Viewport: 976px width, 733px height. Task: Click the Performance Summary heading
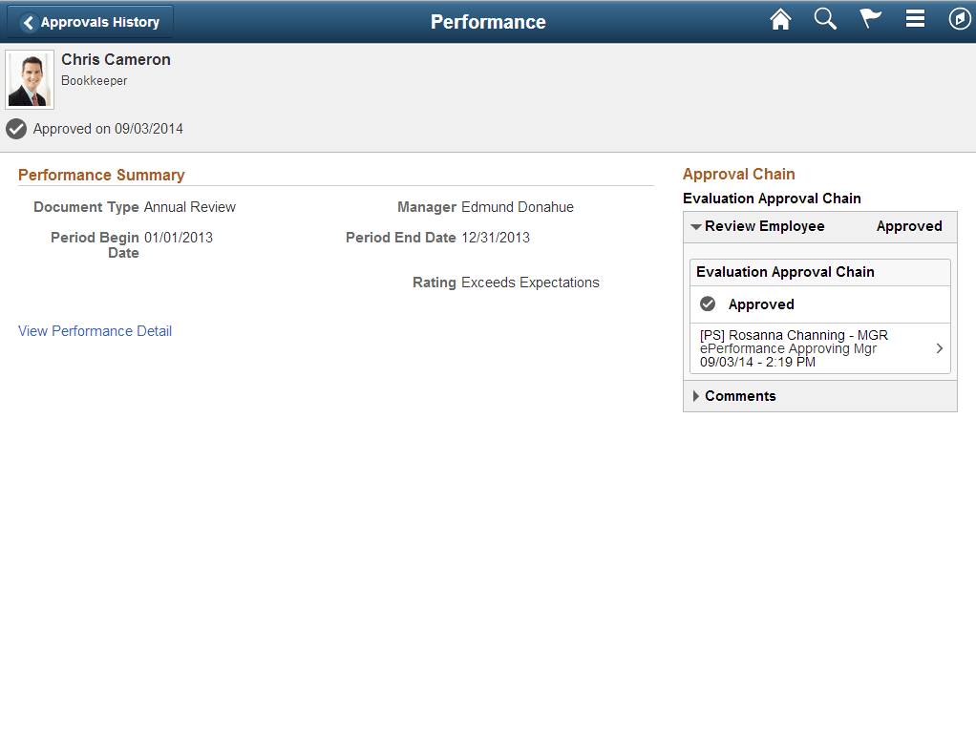point(101,175)
